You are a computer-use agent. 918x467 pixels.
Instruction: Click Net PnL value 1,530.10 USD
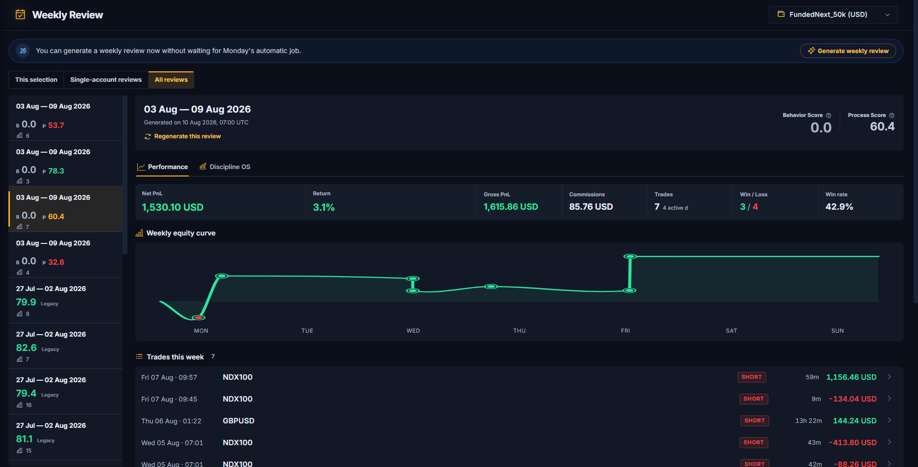pyautogui.click(x=172, y=207)
